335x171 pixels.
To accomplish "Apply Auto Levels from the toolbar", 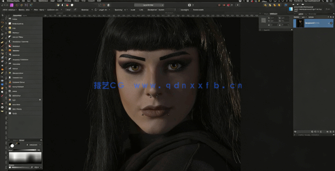I will coord(58,5).
